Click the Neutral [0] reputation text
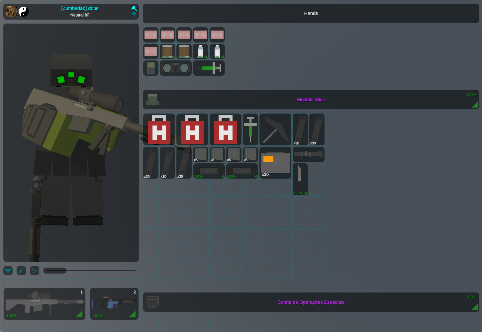This screenshot has height=332, width=482. point(80,15)
